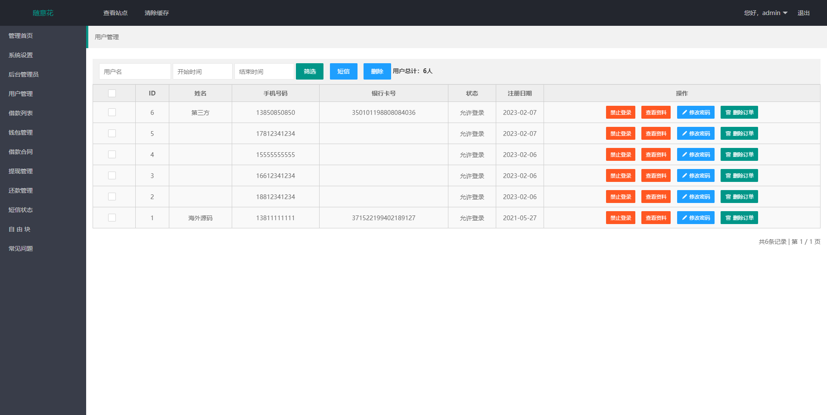The height and width of the screenshot is (415, 827).
Task: Click pencil icon in row with phone 17812341234
Action: tap(684, 134)
